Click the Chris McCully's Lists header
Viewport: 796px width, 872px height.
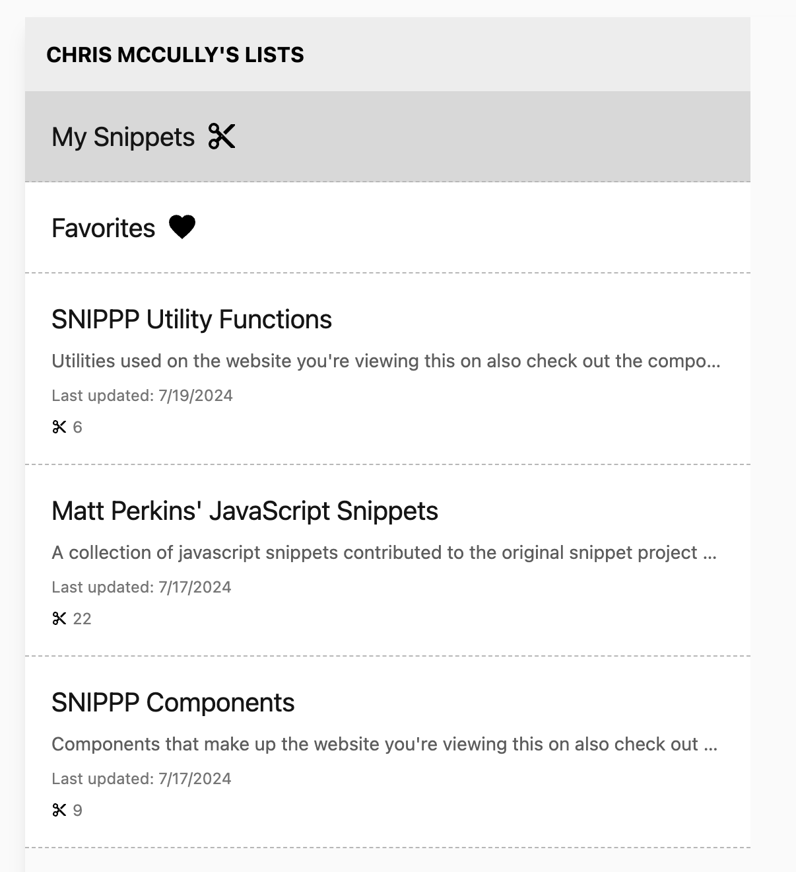click(x=175, y=55)
